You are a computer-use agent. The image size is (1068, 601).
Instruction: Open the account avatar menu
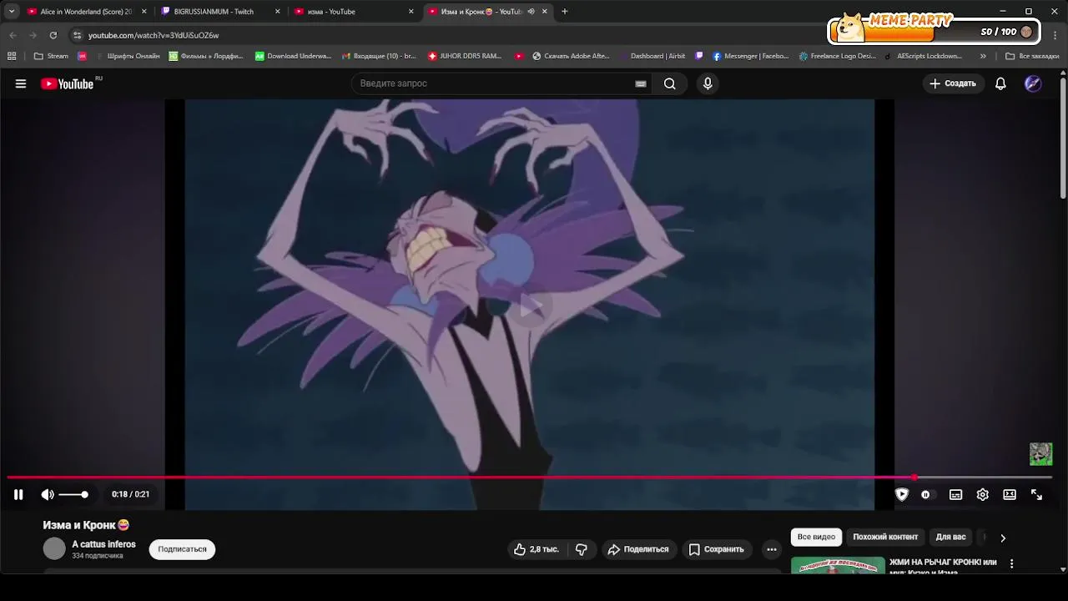click(1033, 83)
